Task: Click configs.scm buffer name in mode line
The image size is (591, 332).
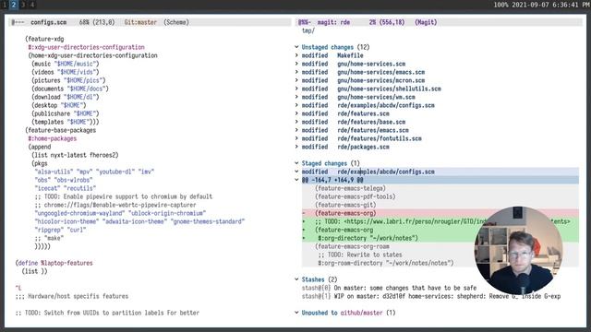Action: [49, 22]
